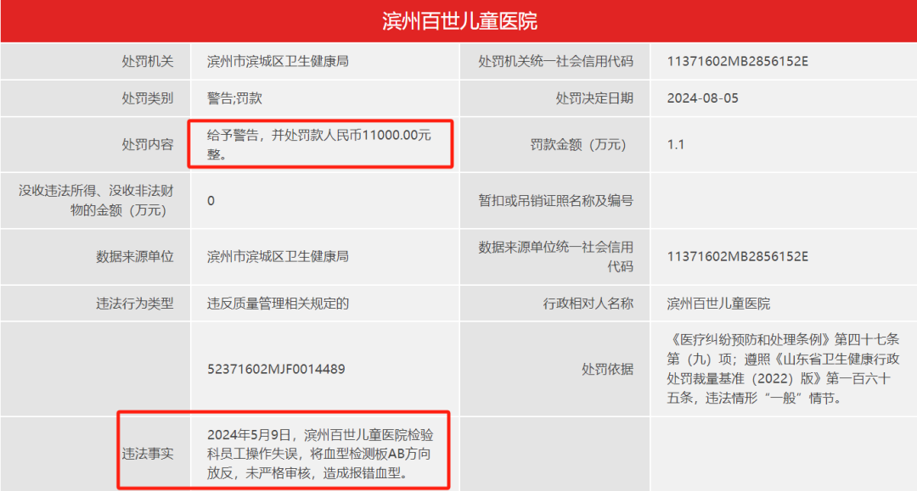Select the code 52371602MJF0014489

[276, 369]
